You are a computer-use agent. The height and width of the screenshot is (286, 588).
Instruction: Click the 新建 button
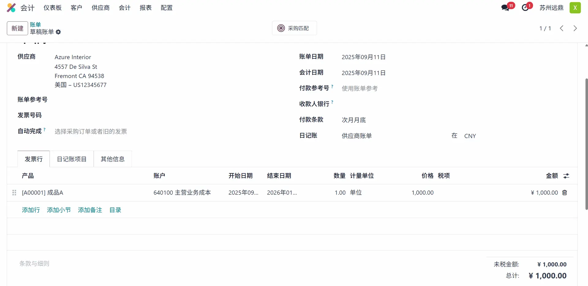pos(17,28)
